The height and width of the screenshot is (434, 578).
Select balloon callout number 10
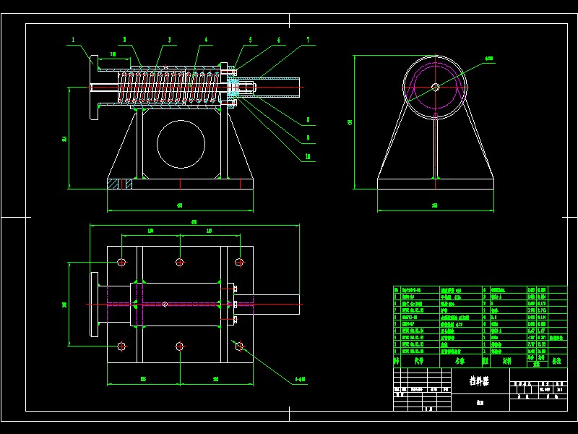307,156
